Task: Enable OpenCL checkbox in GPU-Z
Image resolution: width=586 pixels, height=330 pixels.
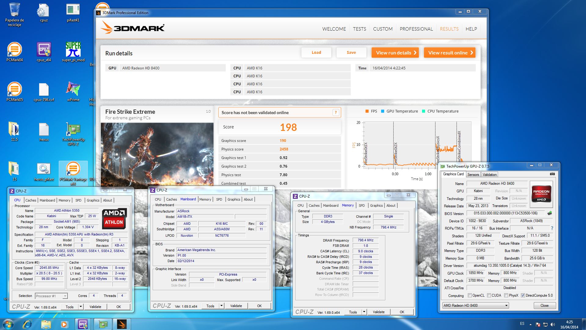Action: tap(470, 295)
